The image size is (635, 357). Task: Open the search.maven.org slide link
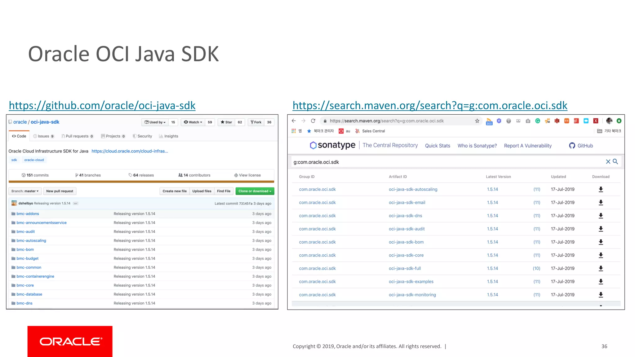[x=430, y=105]
